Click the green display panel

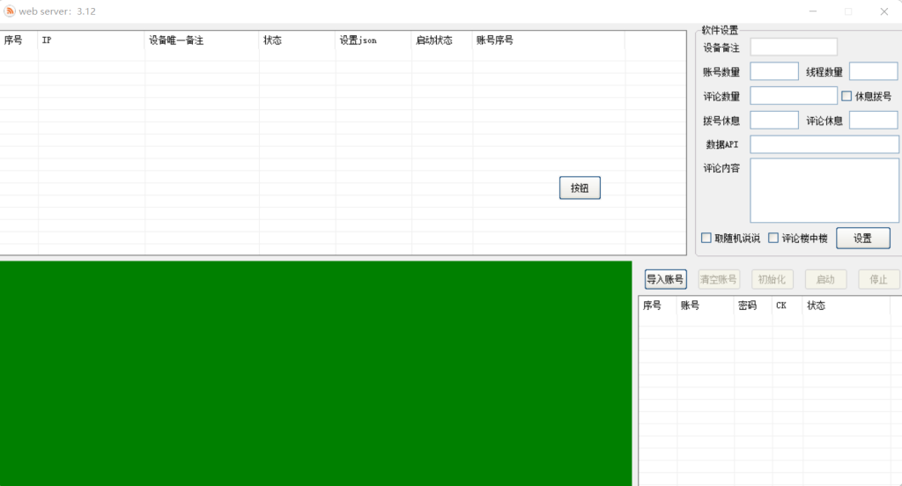tap(315, 373)
